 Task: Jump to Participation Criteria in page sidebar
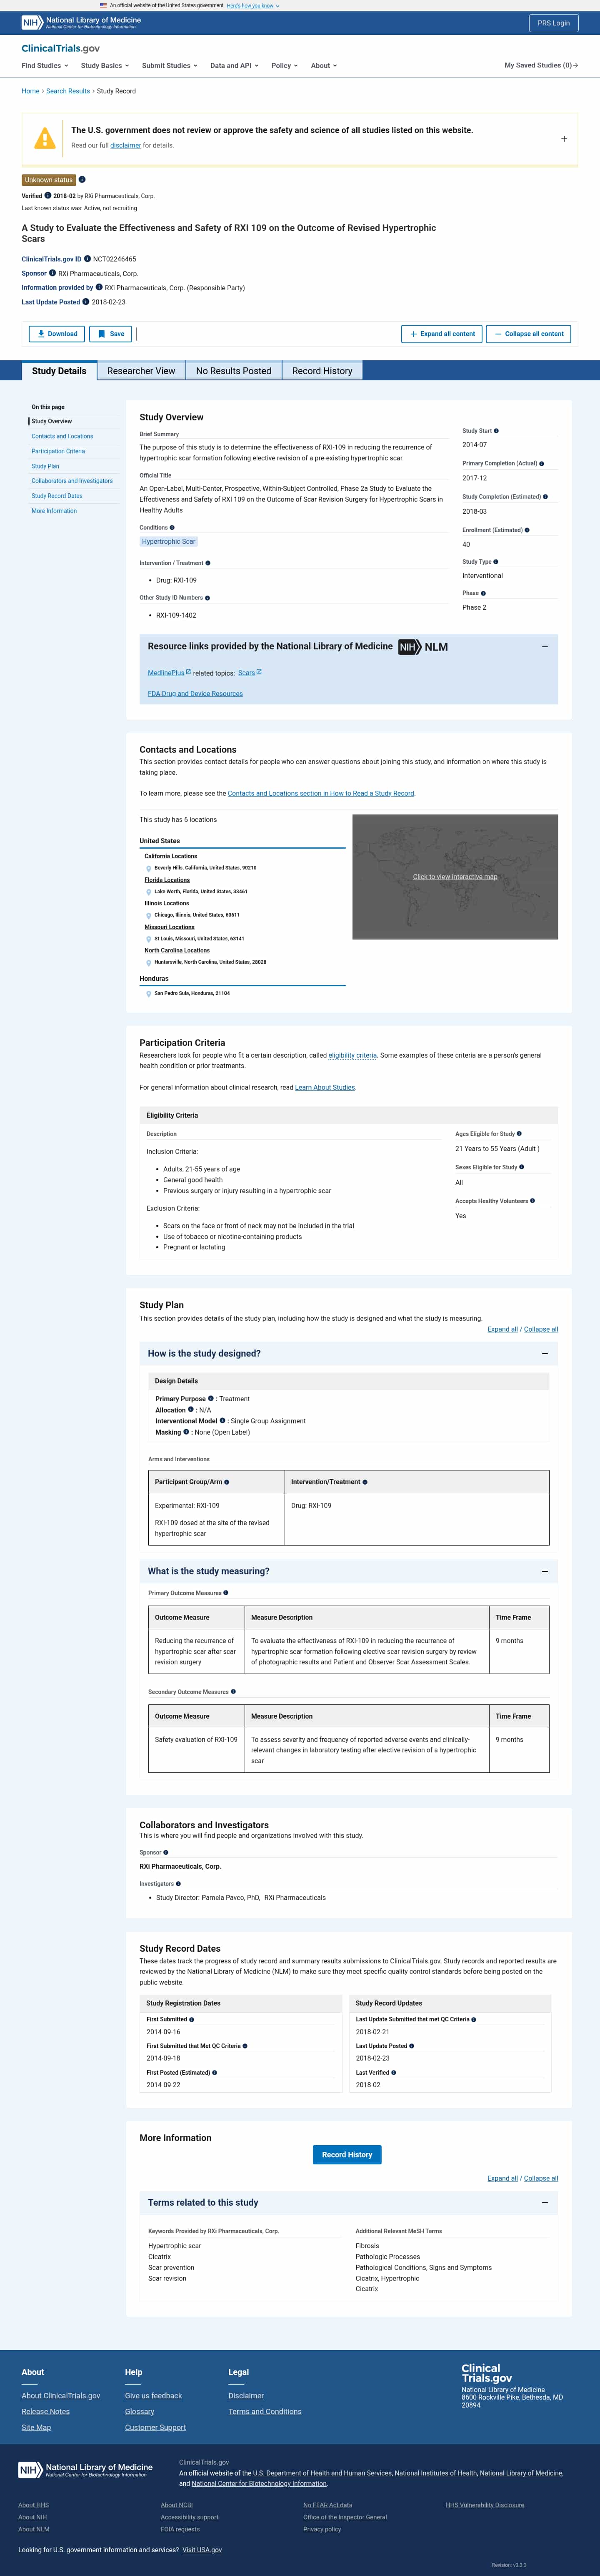(x=58, y=451)
